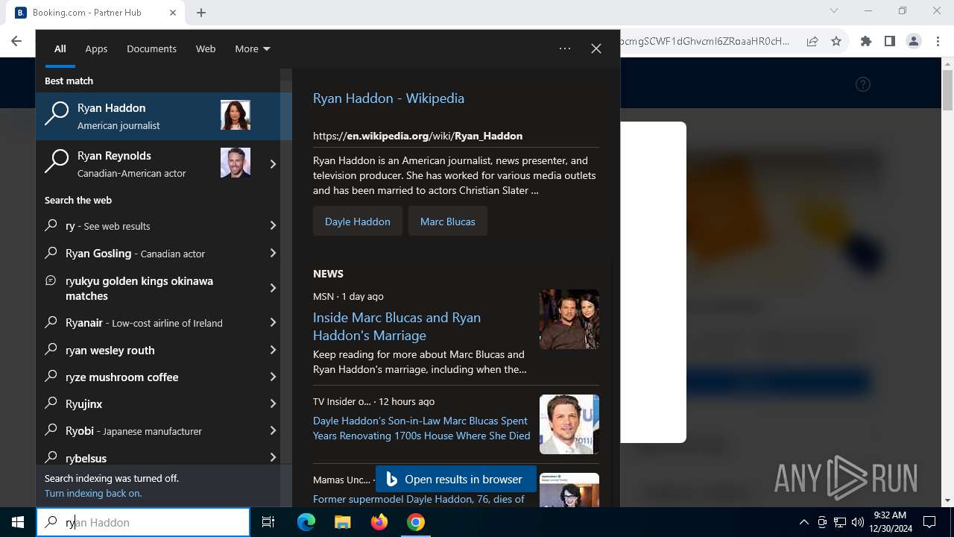Expand the Ryujinx suggestion arrow
Viewport: 954px width, 537px height.
272,404
